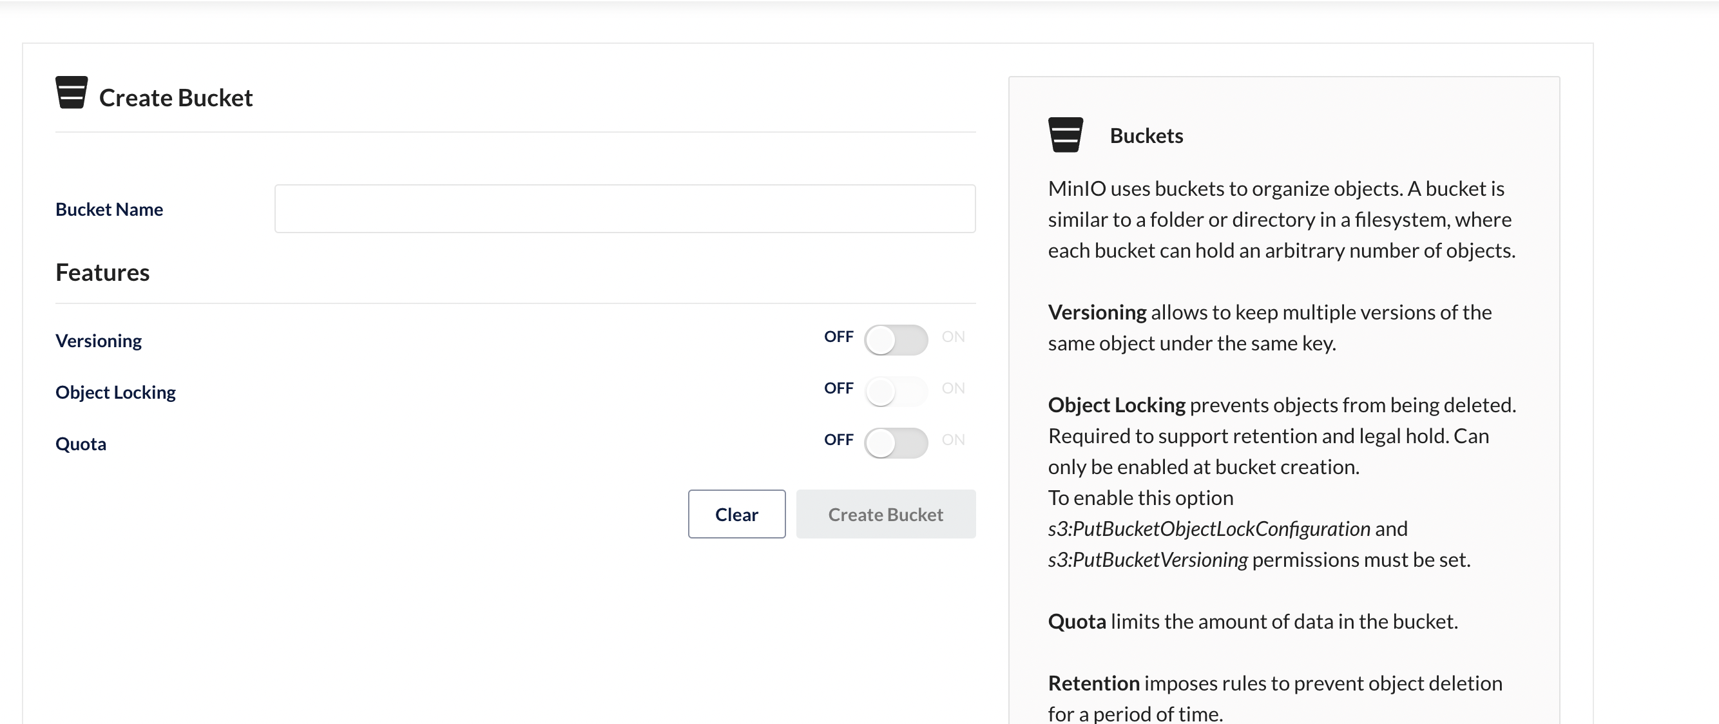Click the Features section heading
Screen dimensions: 1719x724
[x=103, y=272]
